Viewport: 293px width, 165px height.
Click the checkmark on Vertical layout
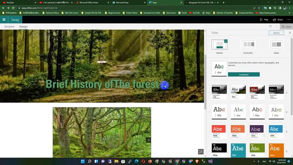point(226,41)
